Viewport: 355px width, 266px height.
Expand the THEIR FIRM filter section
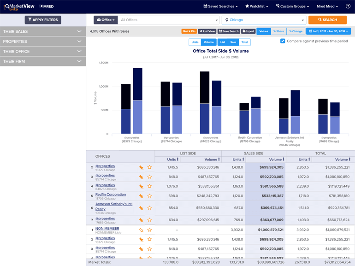point(43,61)
